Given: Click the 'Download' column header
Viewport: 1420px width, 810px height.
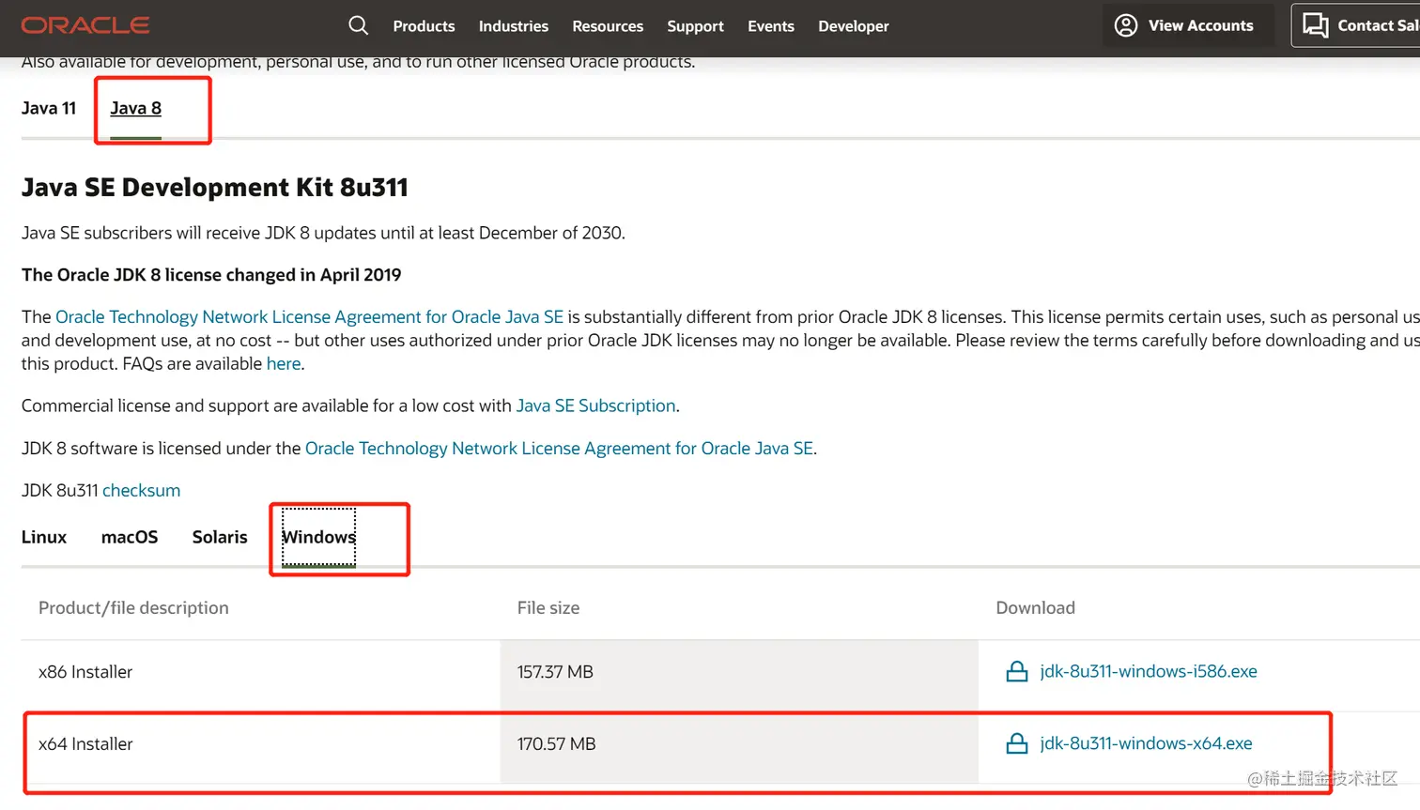Looking at the screenshot, I should tap(1035, 608).
